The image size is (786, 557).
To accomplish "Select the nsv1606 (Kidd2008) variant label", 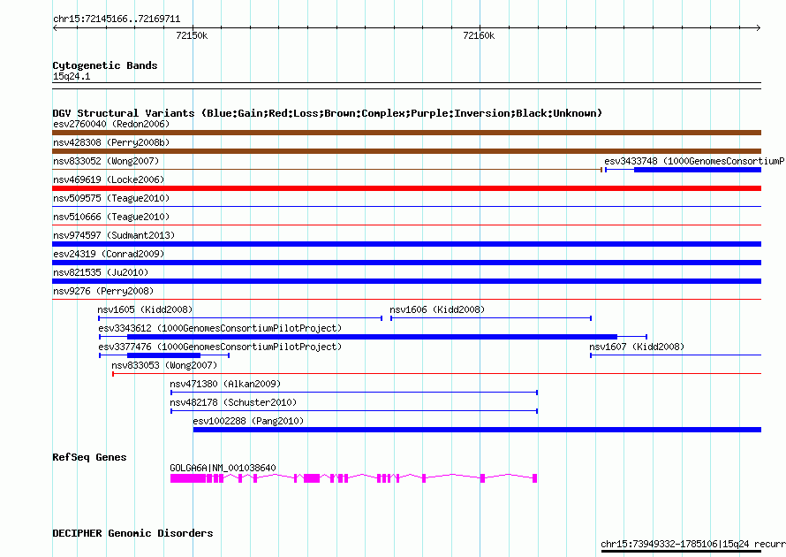I will point(437,309).
